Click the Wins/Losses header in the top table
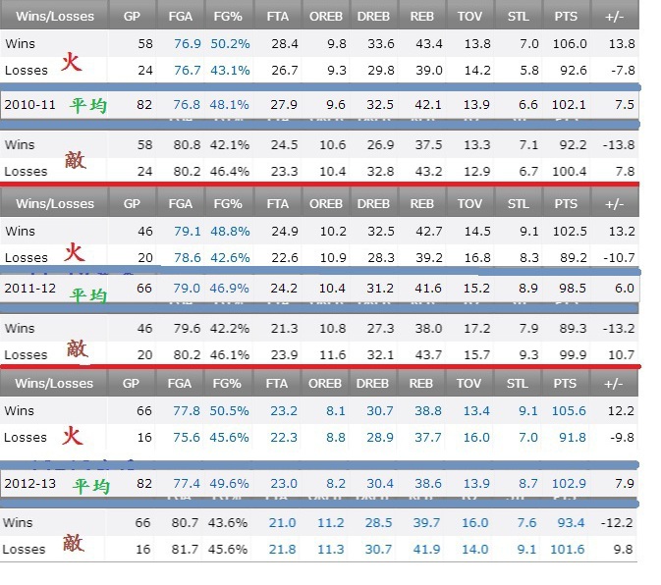661x585 pixels. pos(49,17)
